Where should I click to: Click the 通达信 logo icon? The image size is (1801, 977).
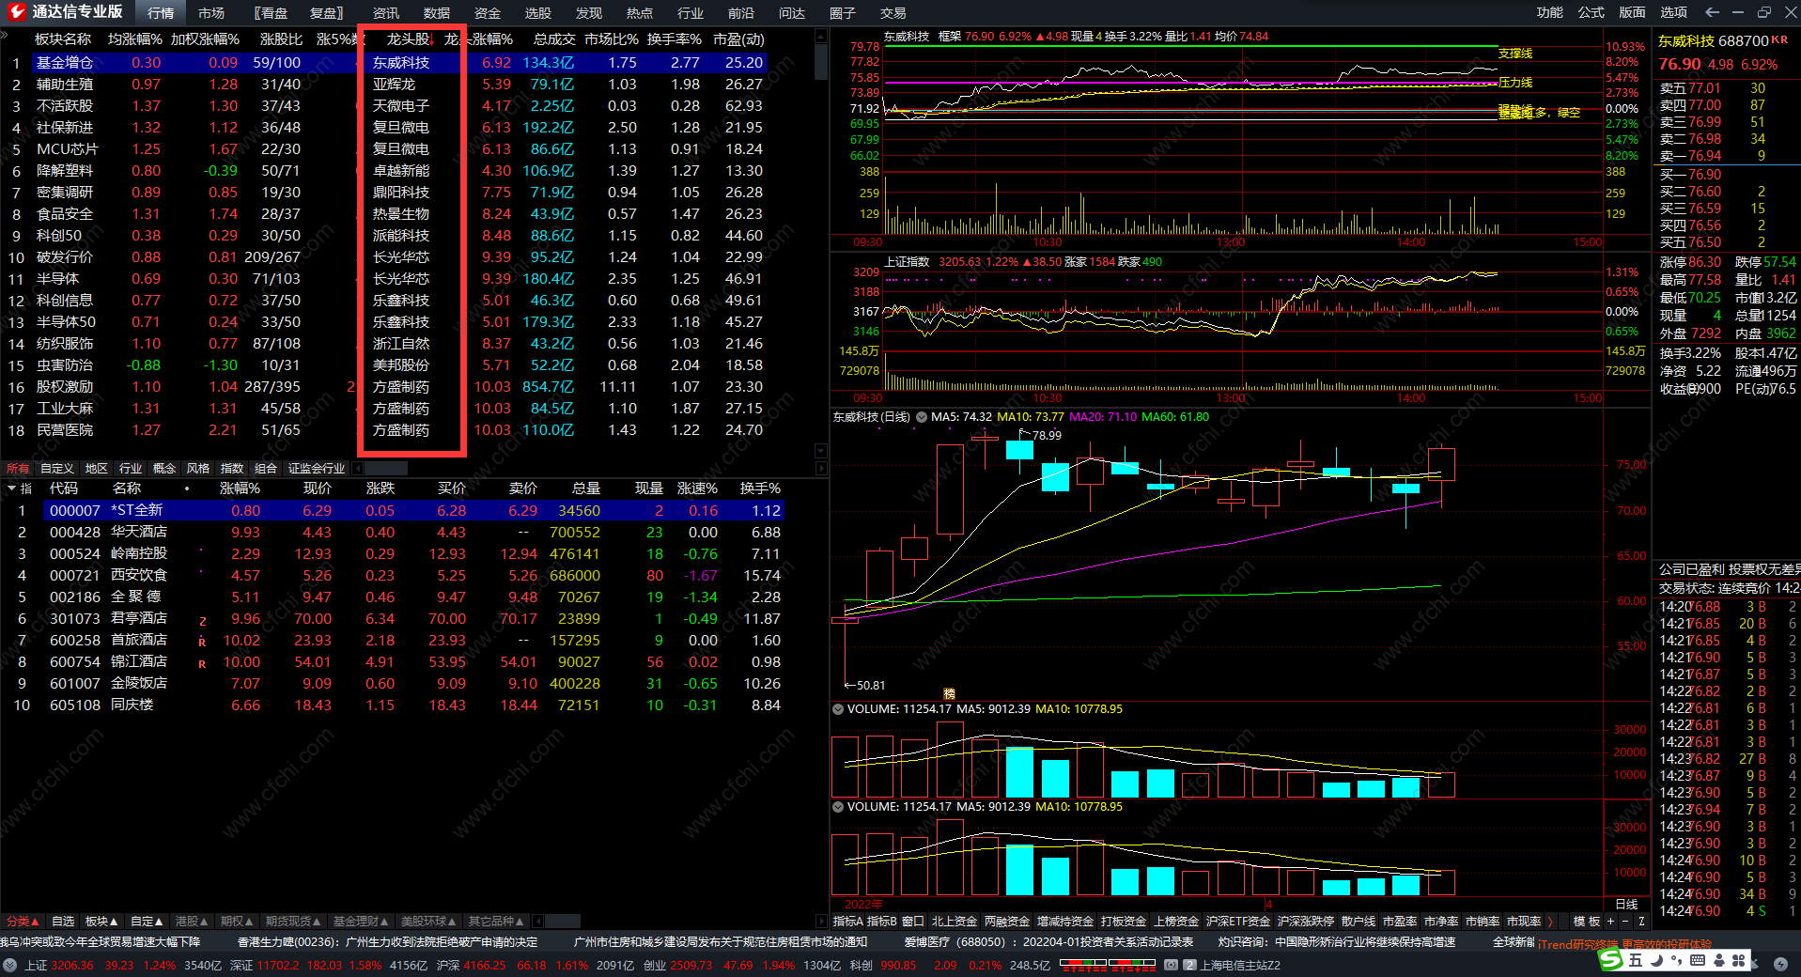click(17, 12)
